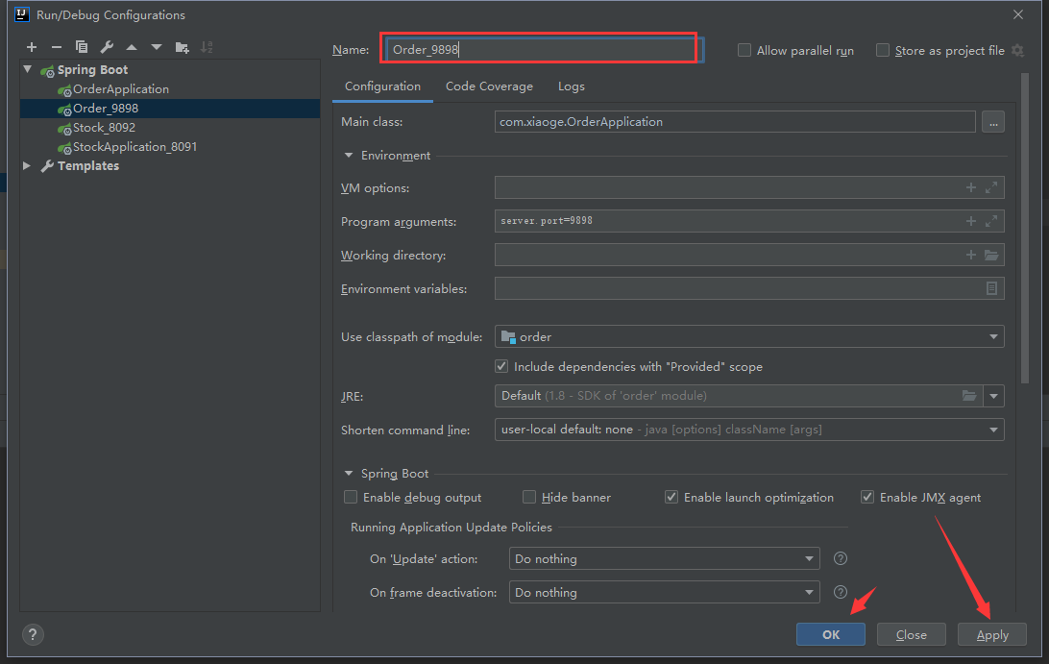This screenshot has height=664, width=1049.
Task: Add macro to Program arguments plus icon
Action: tap(971, 221)
